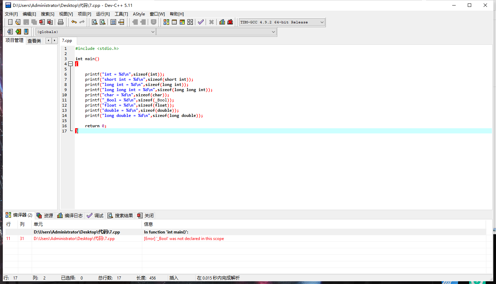Open the 帮助[H] menu
The image size is (496, 284).
pyautogui.click(x=177, y=14)
